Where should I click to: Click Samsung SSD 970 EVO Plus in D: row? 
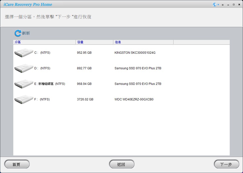click(x=138, y=68)
